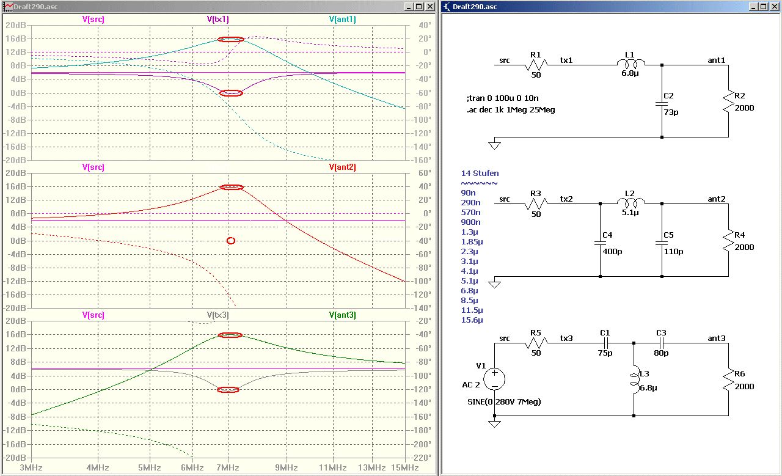Select the R2 2000 ohm resistor
Image resolution: width=782 pixels, height=476 pixels.
click(728, 101)
